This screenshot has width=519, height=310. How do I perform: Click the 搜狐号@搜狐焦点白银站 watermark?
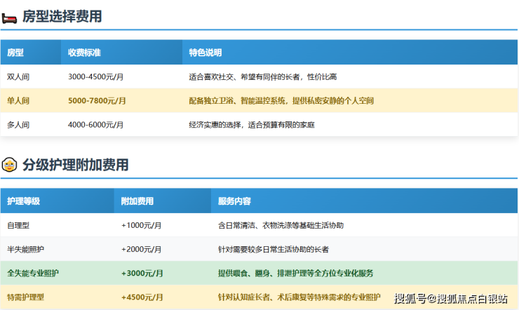click(450, 299)
